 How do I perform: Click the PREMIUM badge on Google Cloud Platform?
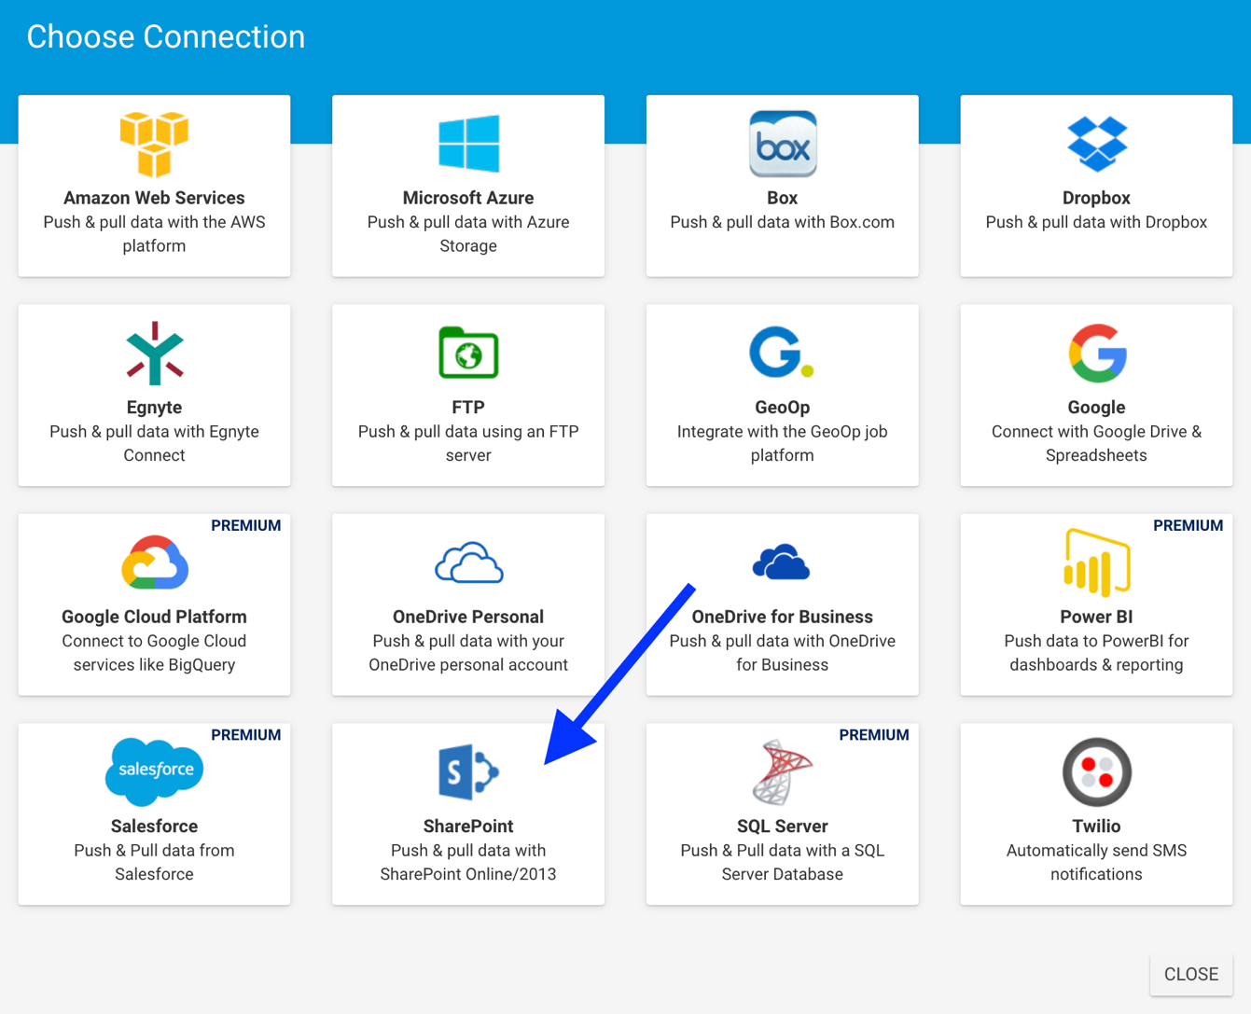click(x=246, y=525)
